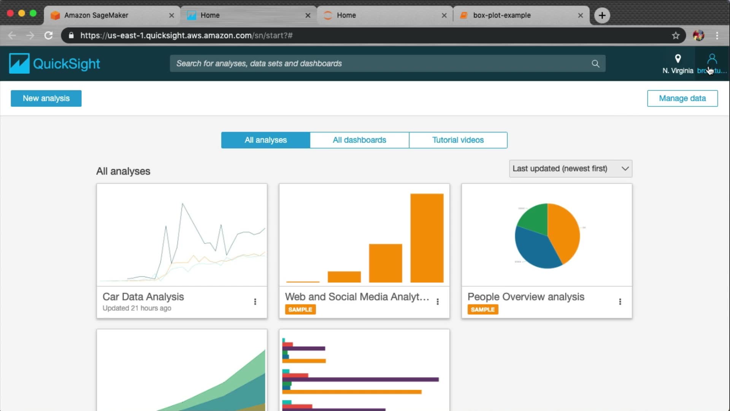Switch to the box-plot-example browser tab
The height and width of the screenshot is (411, 730).
tap(501, 15)
